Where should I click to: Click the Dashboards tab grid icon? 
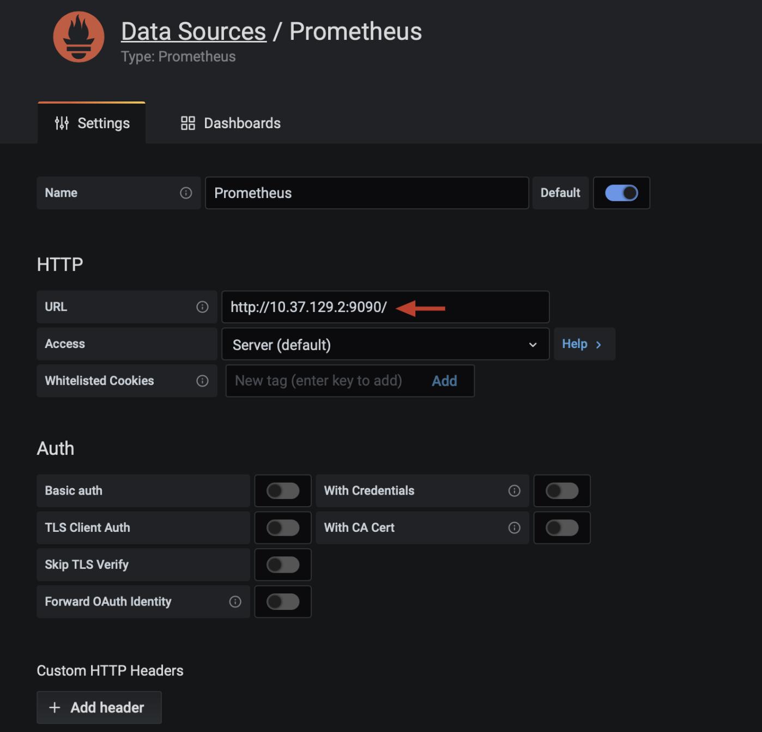[188, 123]
